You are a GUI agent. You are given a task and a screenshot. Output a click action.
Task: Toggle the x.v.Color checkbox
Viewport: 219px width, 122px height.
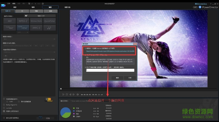(4, 108)
